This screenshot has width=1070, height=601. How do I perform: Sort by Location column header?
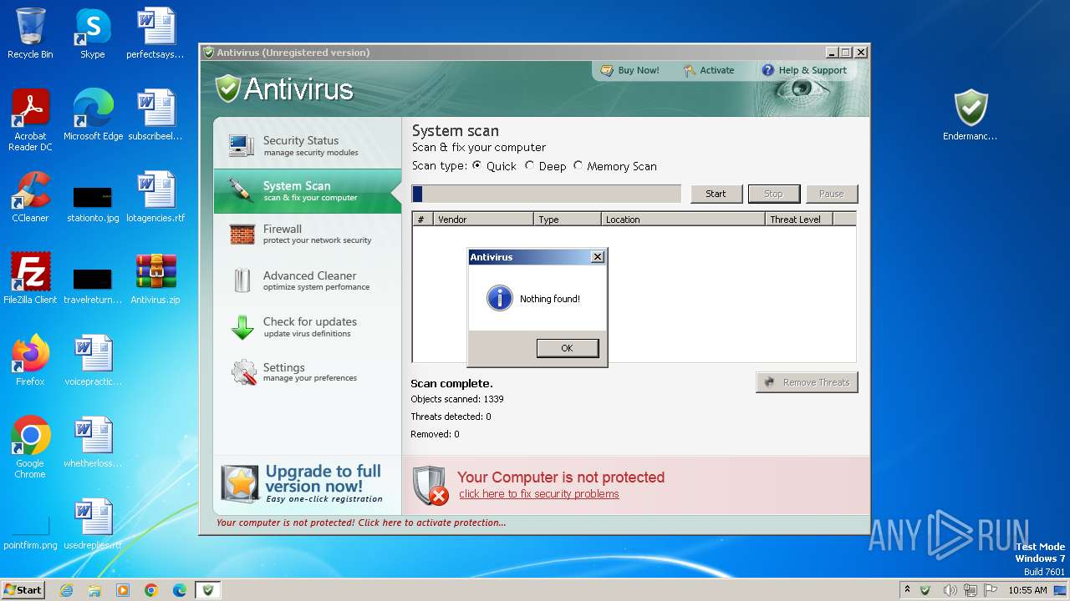(x=683, y=220)
